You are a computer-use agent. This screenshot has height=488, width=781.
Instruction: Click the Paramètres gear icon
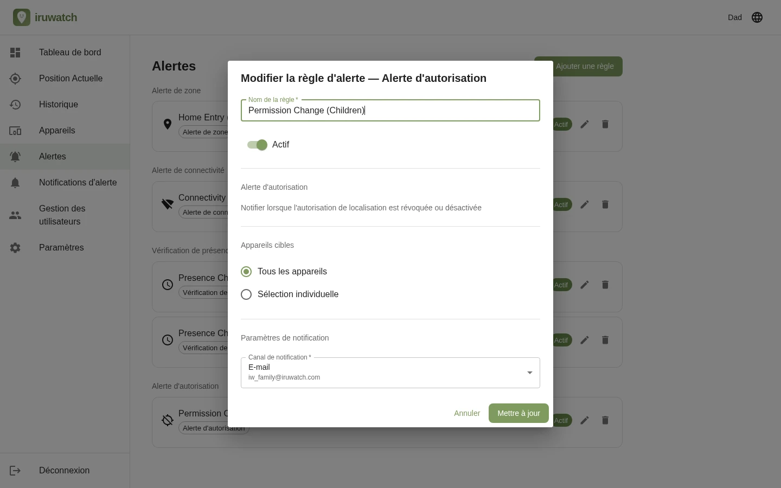click(x=15, y=248)
